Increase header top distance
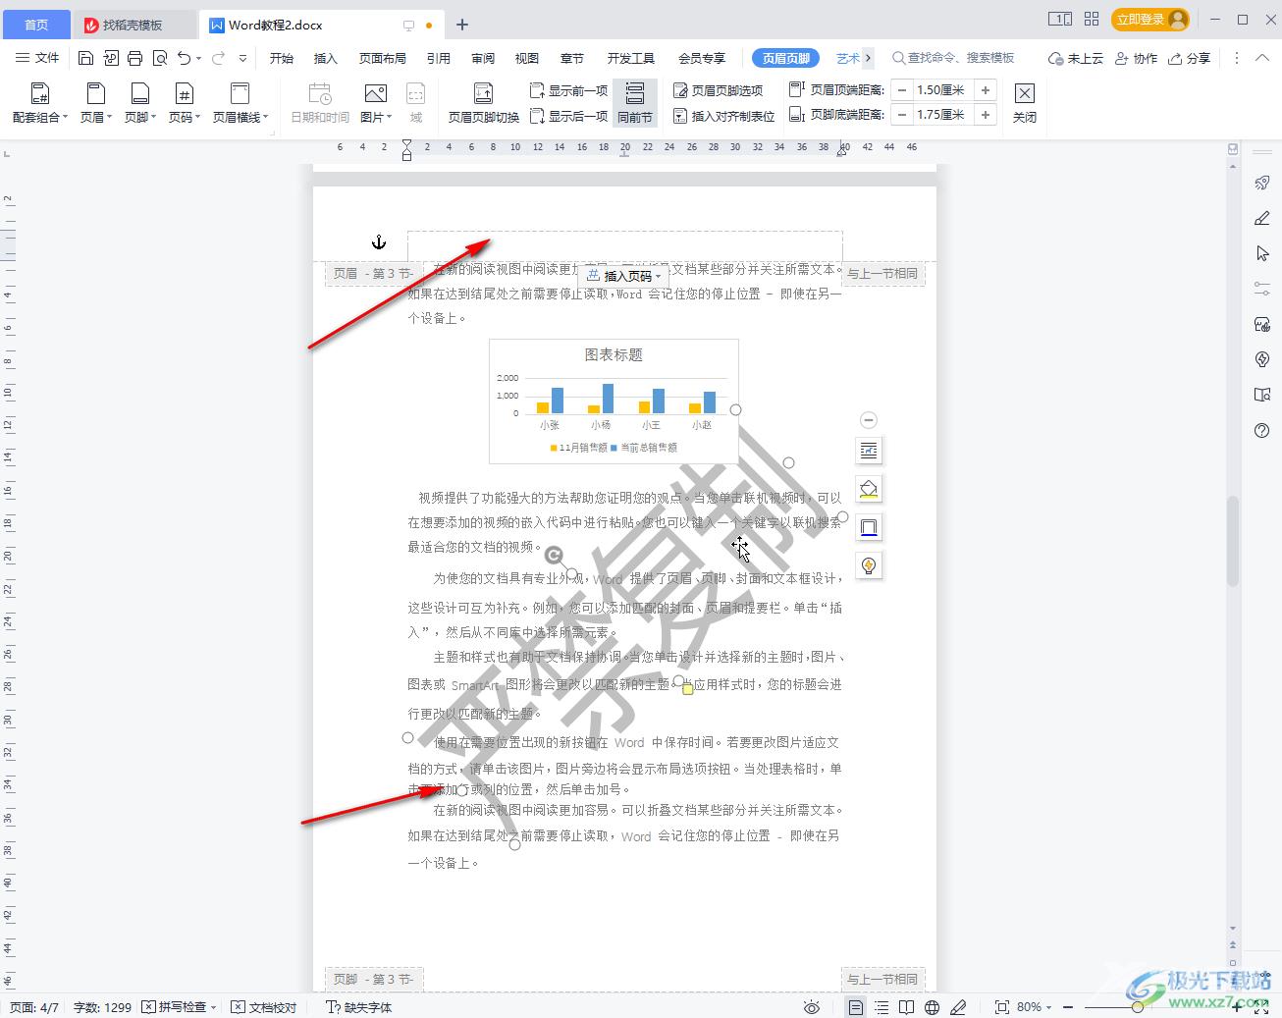This screenshot has height=1018, width=1282. point(986,90)
